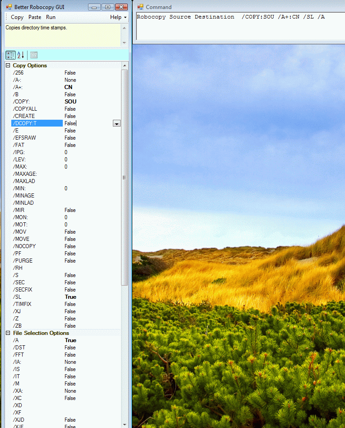
Task: Select the /PF option row
Action: coord(66,254)
